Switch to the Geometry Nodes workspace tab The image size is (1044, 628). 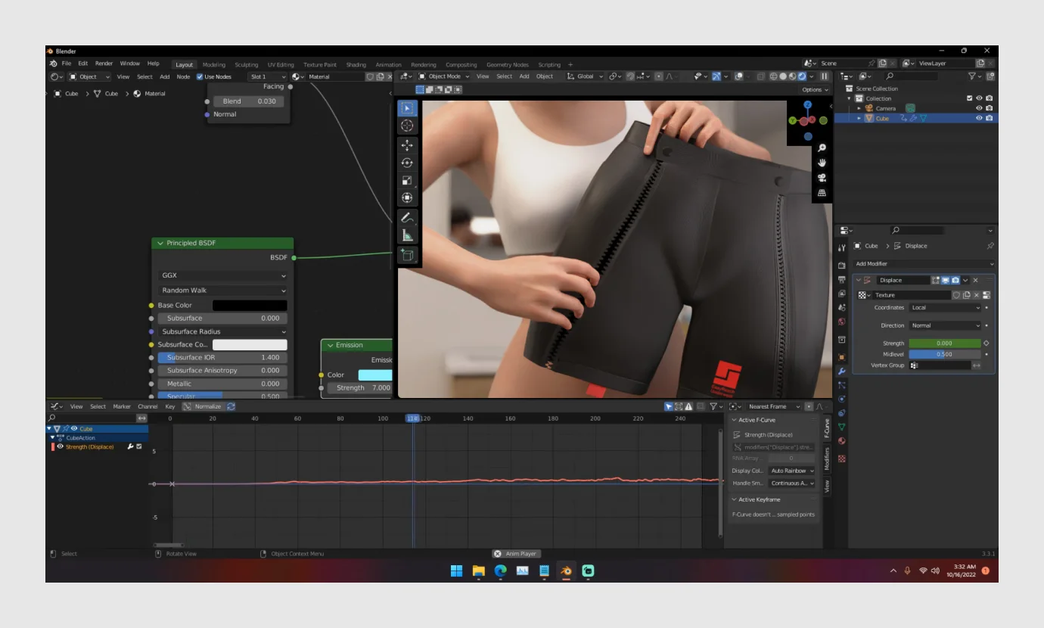[x=508, y=65]
